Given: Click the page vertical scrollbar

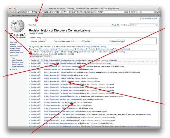Looking at the screenshot, I should (x=160, y=47).
